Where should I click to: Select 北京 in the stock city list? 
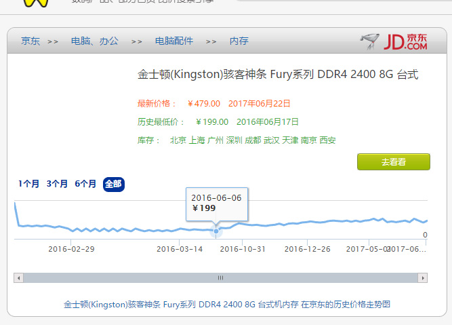(178, 140)
